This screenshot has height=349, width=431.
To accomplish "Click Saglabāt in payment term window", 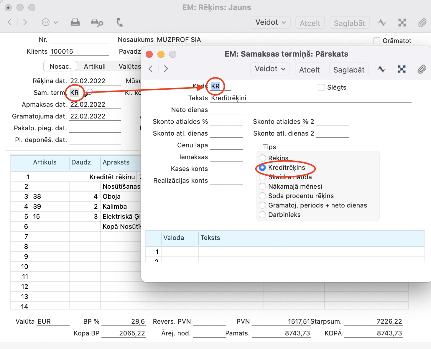I will tap(349, 70).
